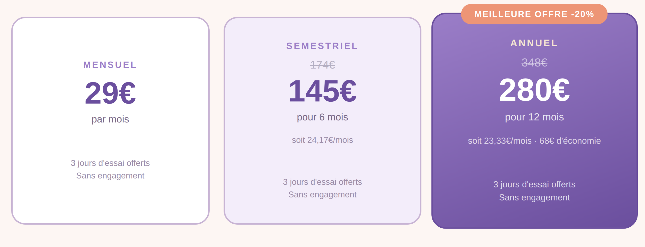The image size is (645, 247).
Task: Click the Meilleure Offre -20% badge
Action: (534, 14)
